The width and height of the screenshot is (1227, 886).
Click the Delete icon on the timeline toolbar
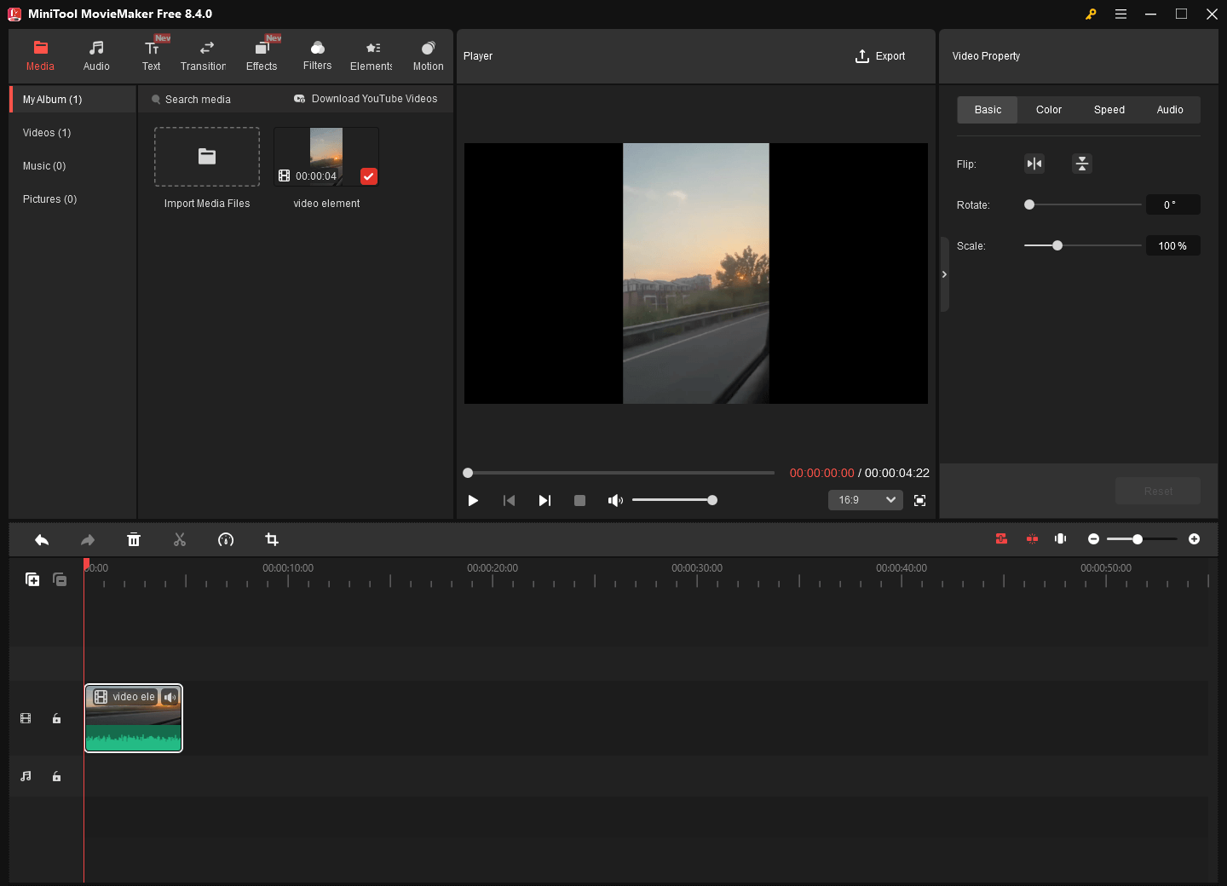(134, 539)
